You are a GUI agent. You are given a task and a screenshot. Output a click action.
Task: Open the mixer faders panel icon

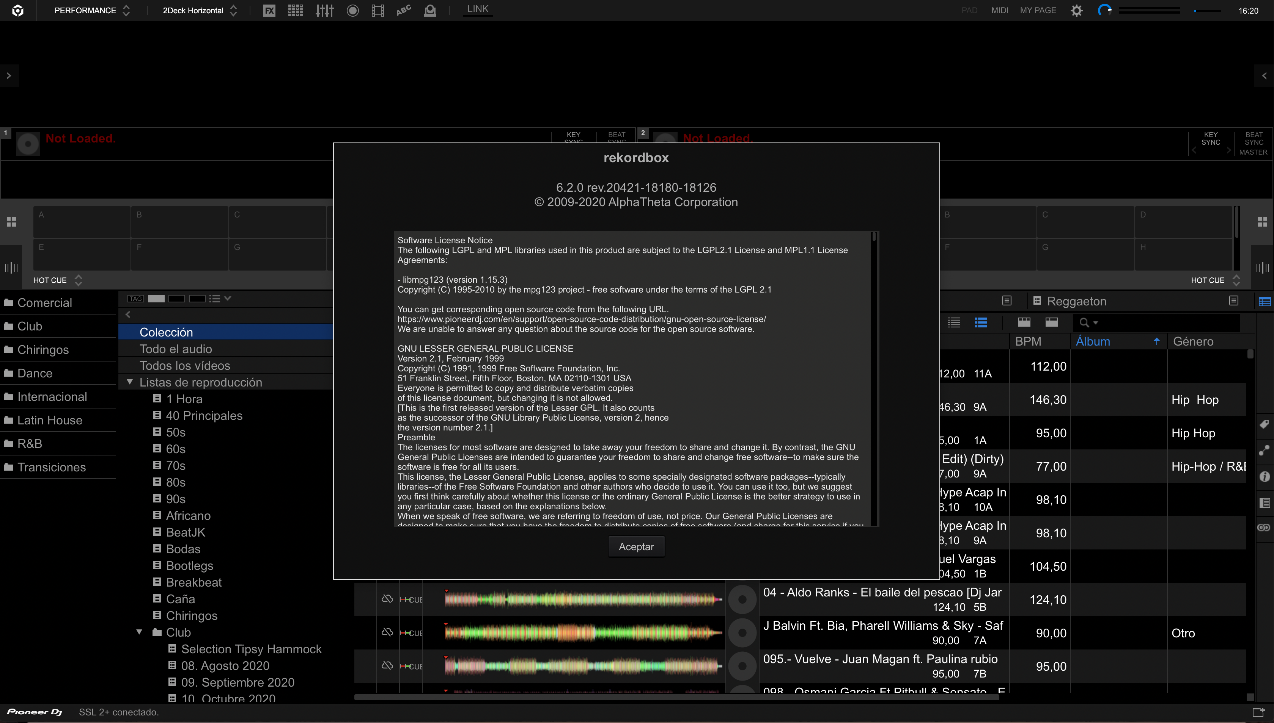pyautogui.click(x=324, y=11)
